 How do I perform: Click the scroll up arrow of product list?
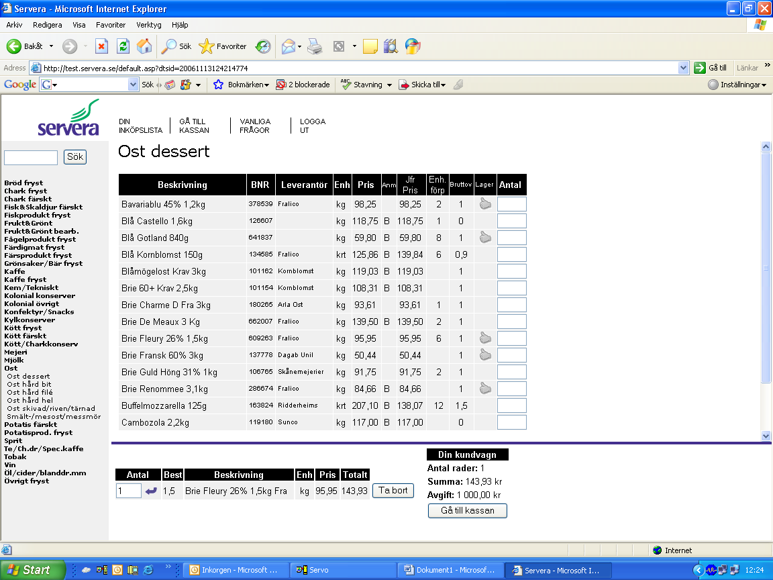(x=766, y=146)
